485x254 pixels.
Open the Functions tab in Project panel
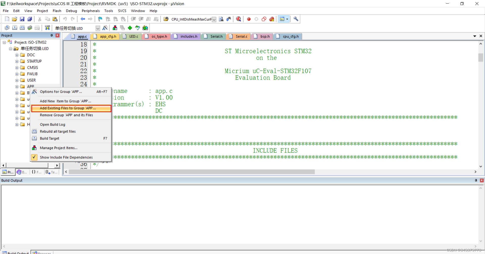tap(36, 172)
